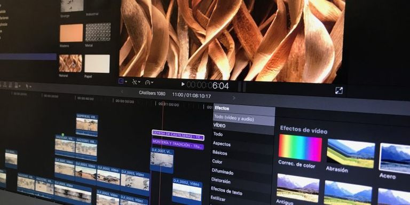
Task: Go back in timeline history arrow
Action: click(122, 91)
